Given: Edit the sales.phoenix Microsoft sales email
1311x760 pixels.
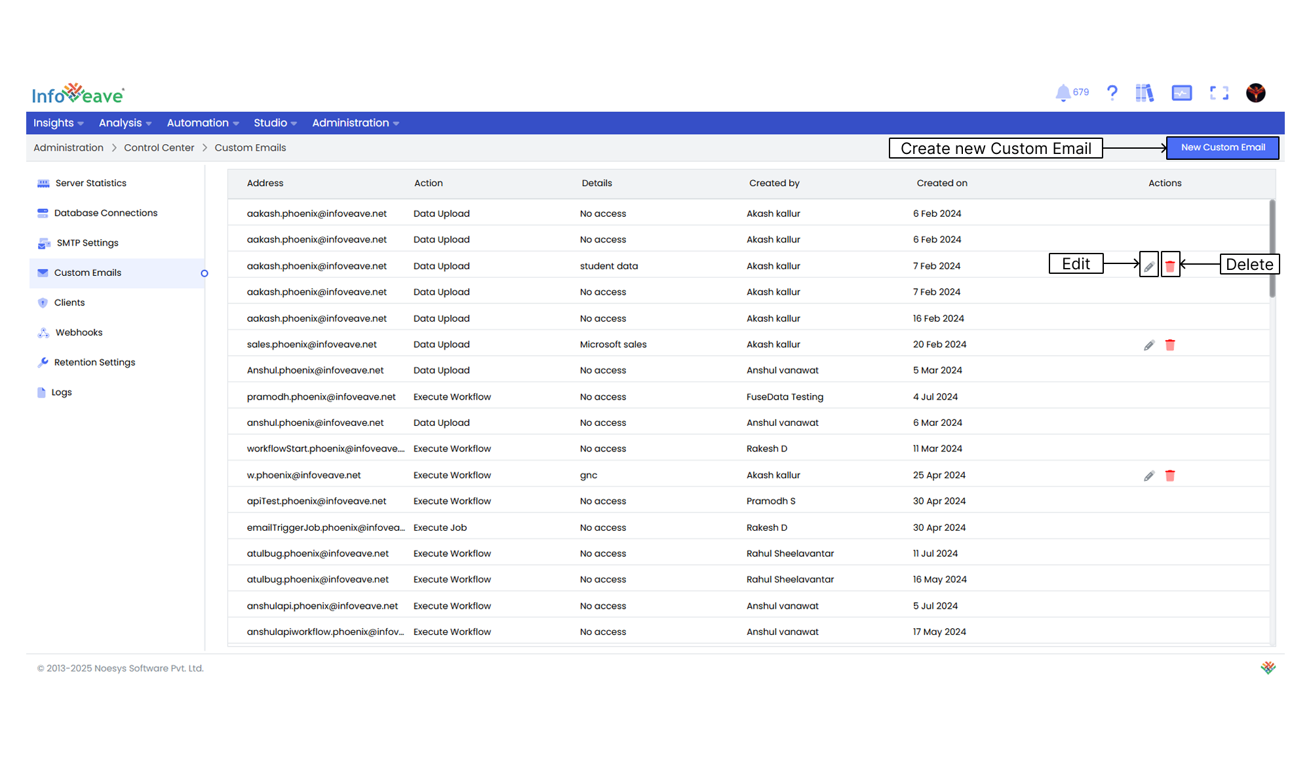Looking at the screenshot, I should pos(1149,345).
